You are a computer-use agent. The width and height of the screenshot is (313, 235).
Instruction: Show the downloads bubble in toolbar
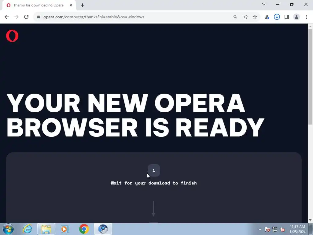pos(277,17)
